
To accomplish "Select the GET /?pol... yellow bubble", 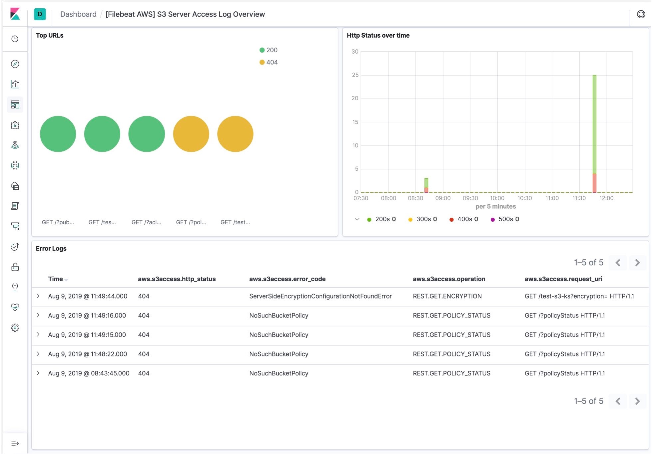I will (191, 134).
